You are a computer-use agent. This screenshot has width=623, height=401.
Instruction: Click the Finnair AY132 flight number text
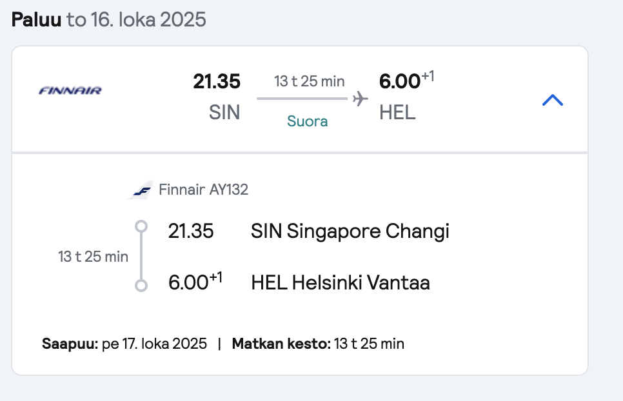click(203, 190)
